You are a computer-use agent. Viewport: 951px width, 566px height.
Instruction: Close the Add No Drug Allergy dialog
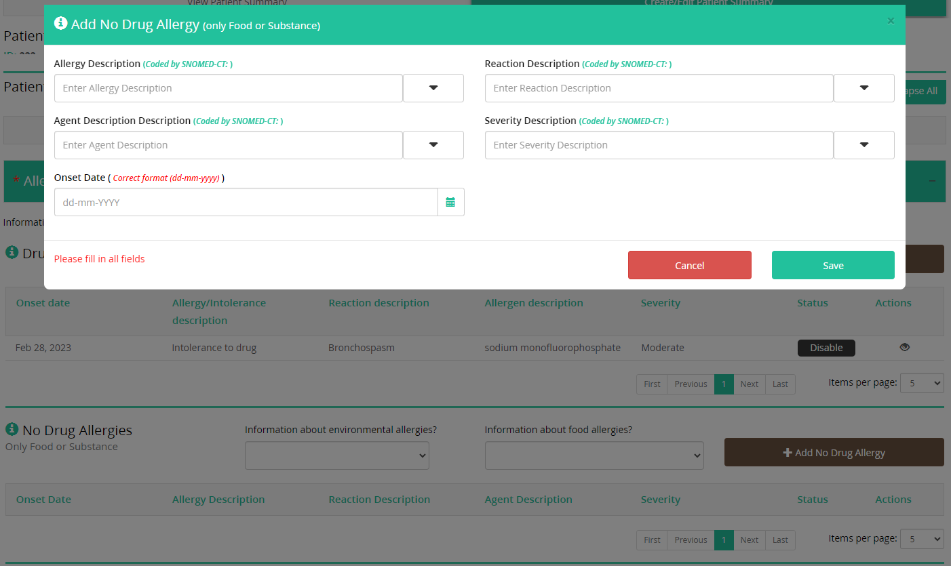(x=891, y=21)
